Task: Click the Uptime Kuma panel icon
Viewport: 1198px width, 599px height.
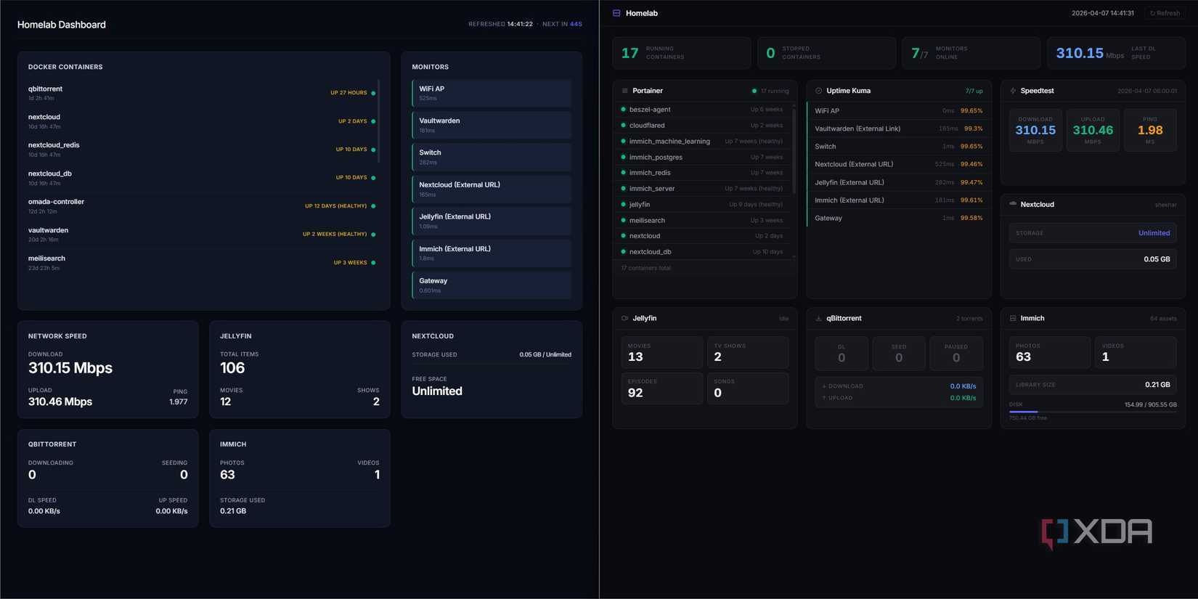Action: pyautogui.click(x=818, y=91)
